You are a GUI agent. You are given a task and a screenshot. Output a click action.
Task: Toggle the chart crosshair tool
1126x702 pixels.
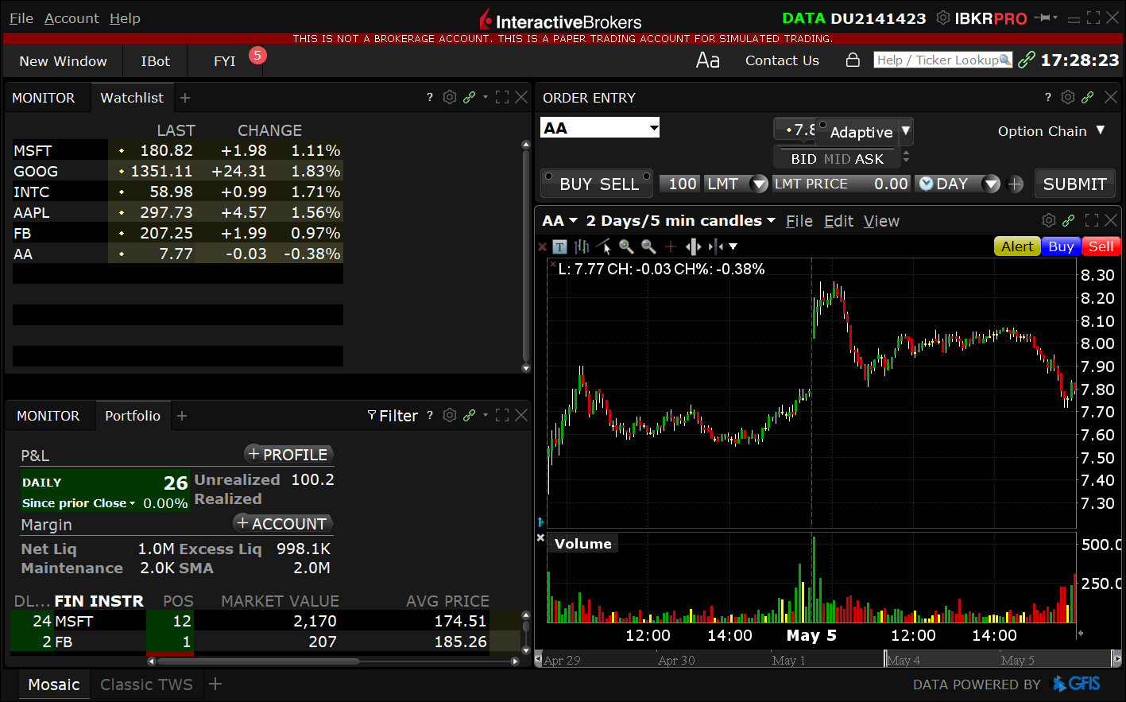tap(671, 246)
